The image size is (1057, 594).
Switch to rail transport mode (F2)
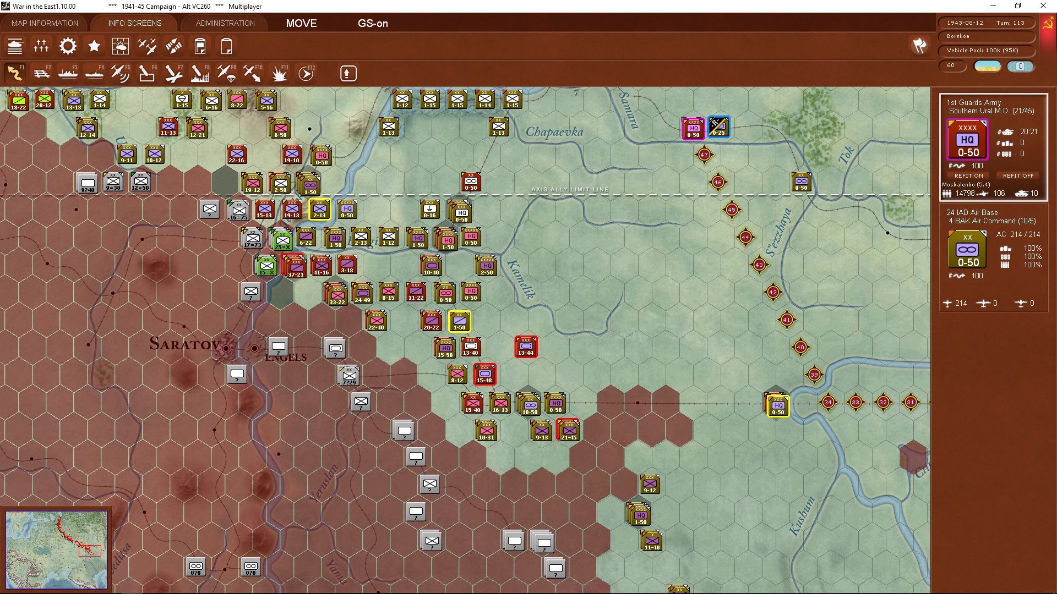42,73
